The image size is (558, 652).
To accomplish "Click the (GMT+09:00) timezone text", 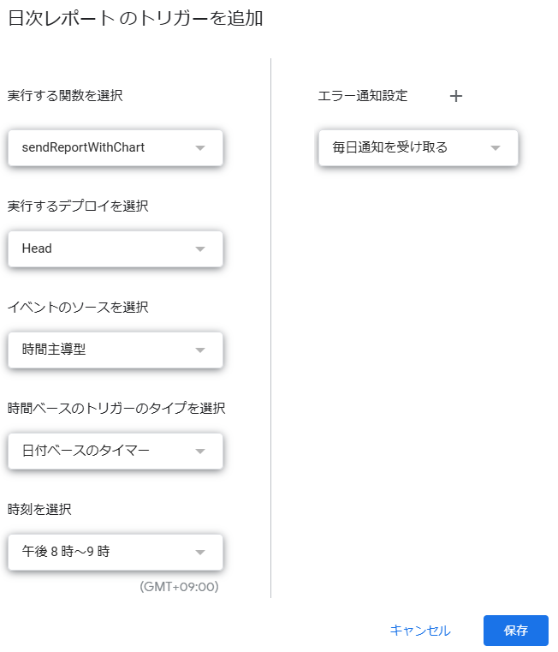I will 179,587.
